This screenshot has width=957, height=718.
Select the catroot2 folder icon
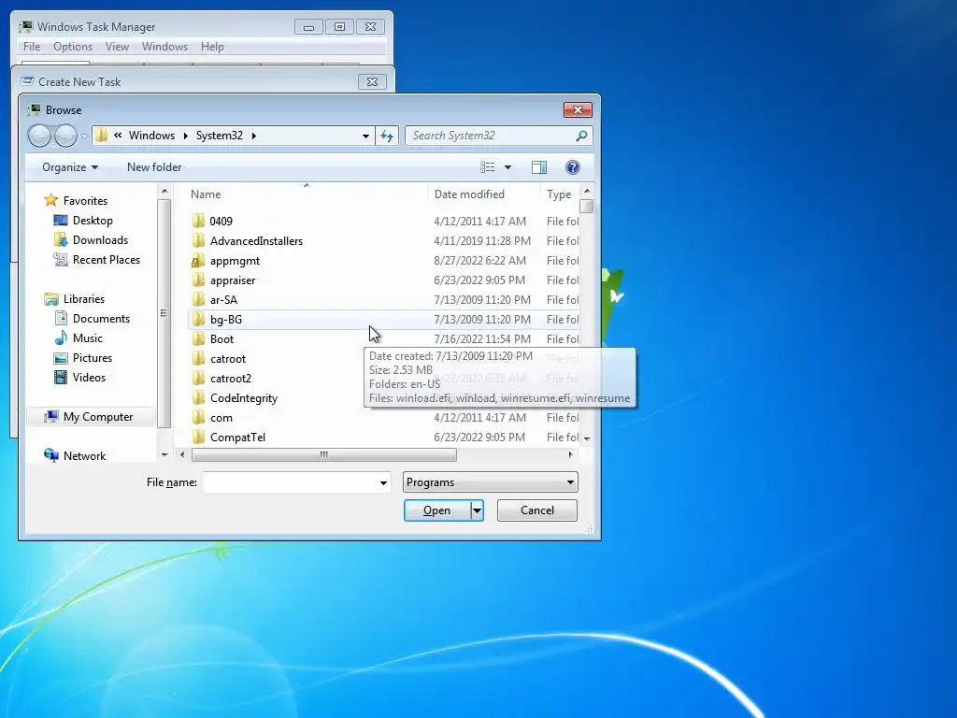[x=198, y=379]
